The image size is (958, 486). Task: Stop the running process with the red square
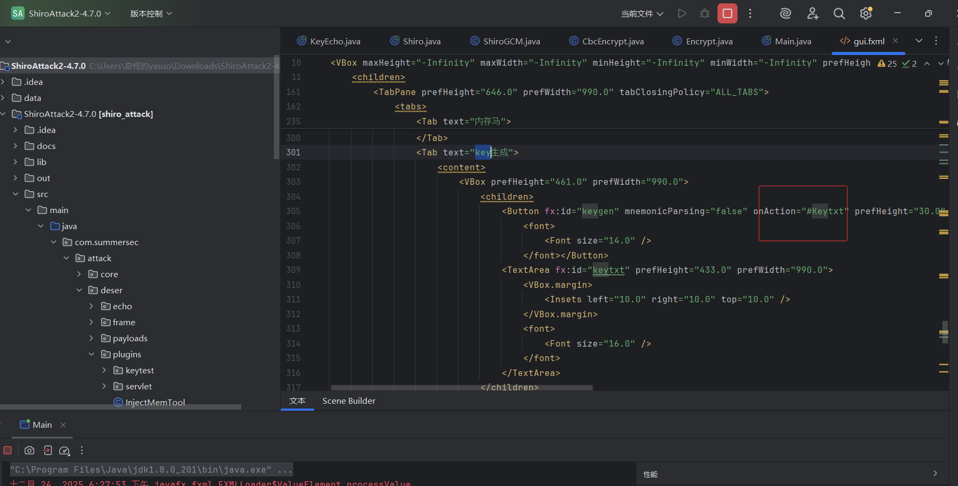coord(727,13)
